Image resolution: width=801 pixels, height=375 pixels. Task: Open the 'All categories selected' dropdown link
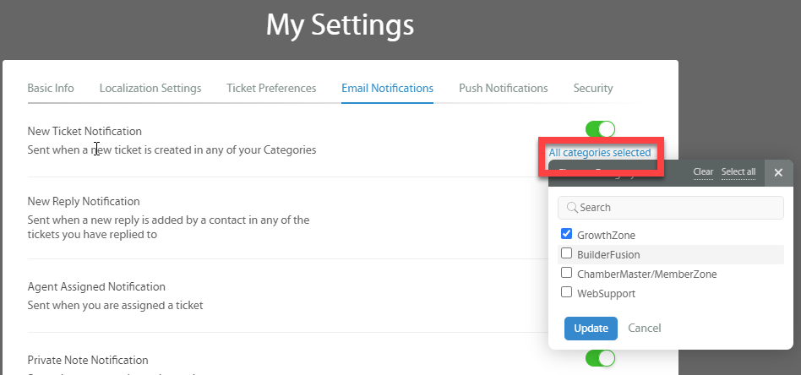tap(599, 153)
